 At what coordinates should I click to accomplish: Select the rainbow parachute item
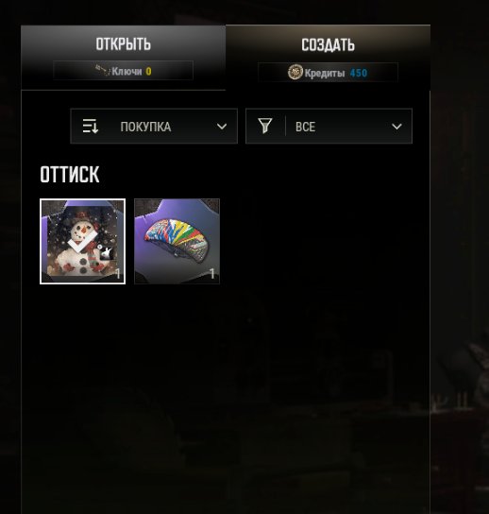177,241
